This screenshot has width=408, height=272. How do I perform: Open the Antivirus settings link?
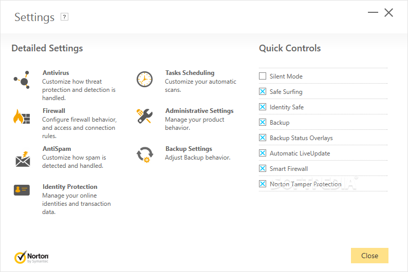[x=55, y=73]
